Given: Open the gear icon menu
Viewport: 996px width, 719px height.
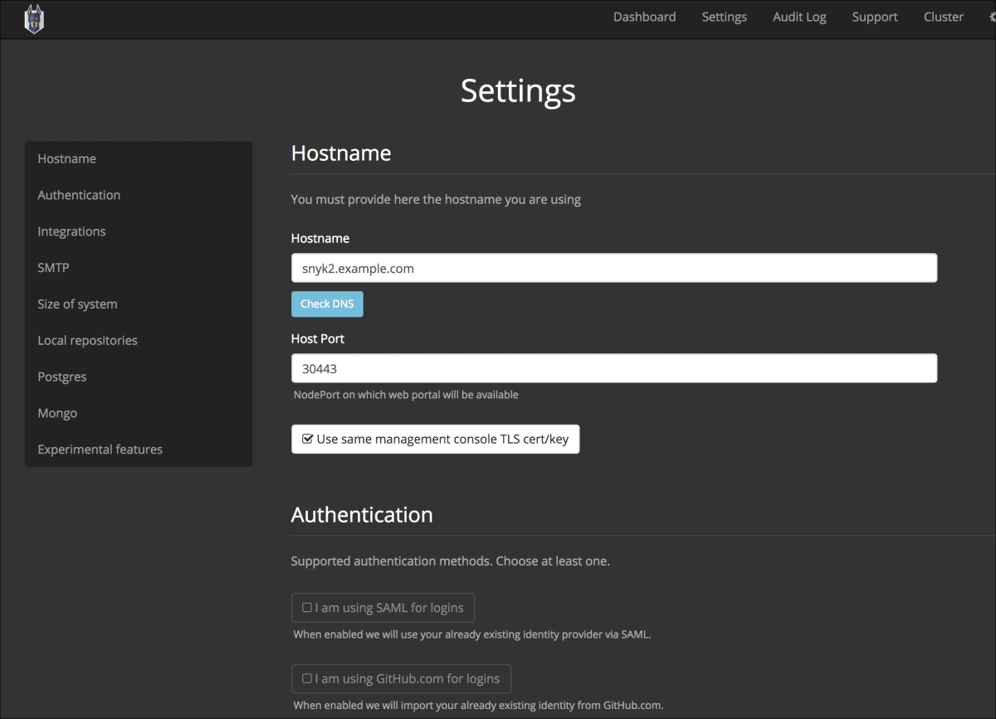Looking at the screenshot, I should tap(992, 17).
